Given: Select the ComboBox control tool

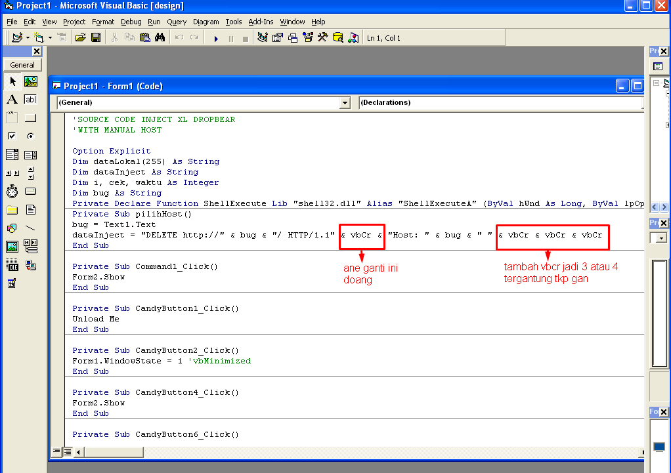Looking at the screenshot, I should 12,154.
